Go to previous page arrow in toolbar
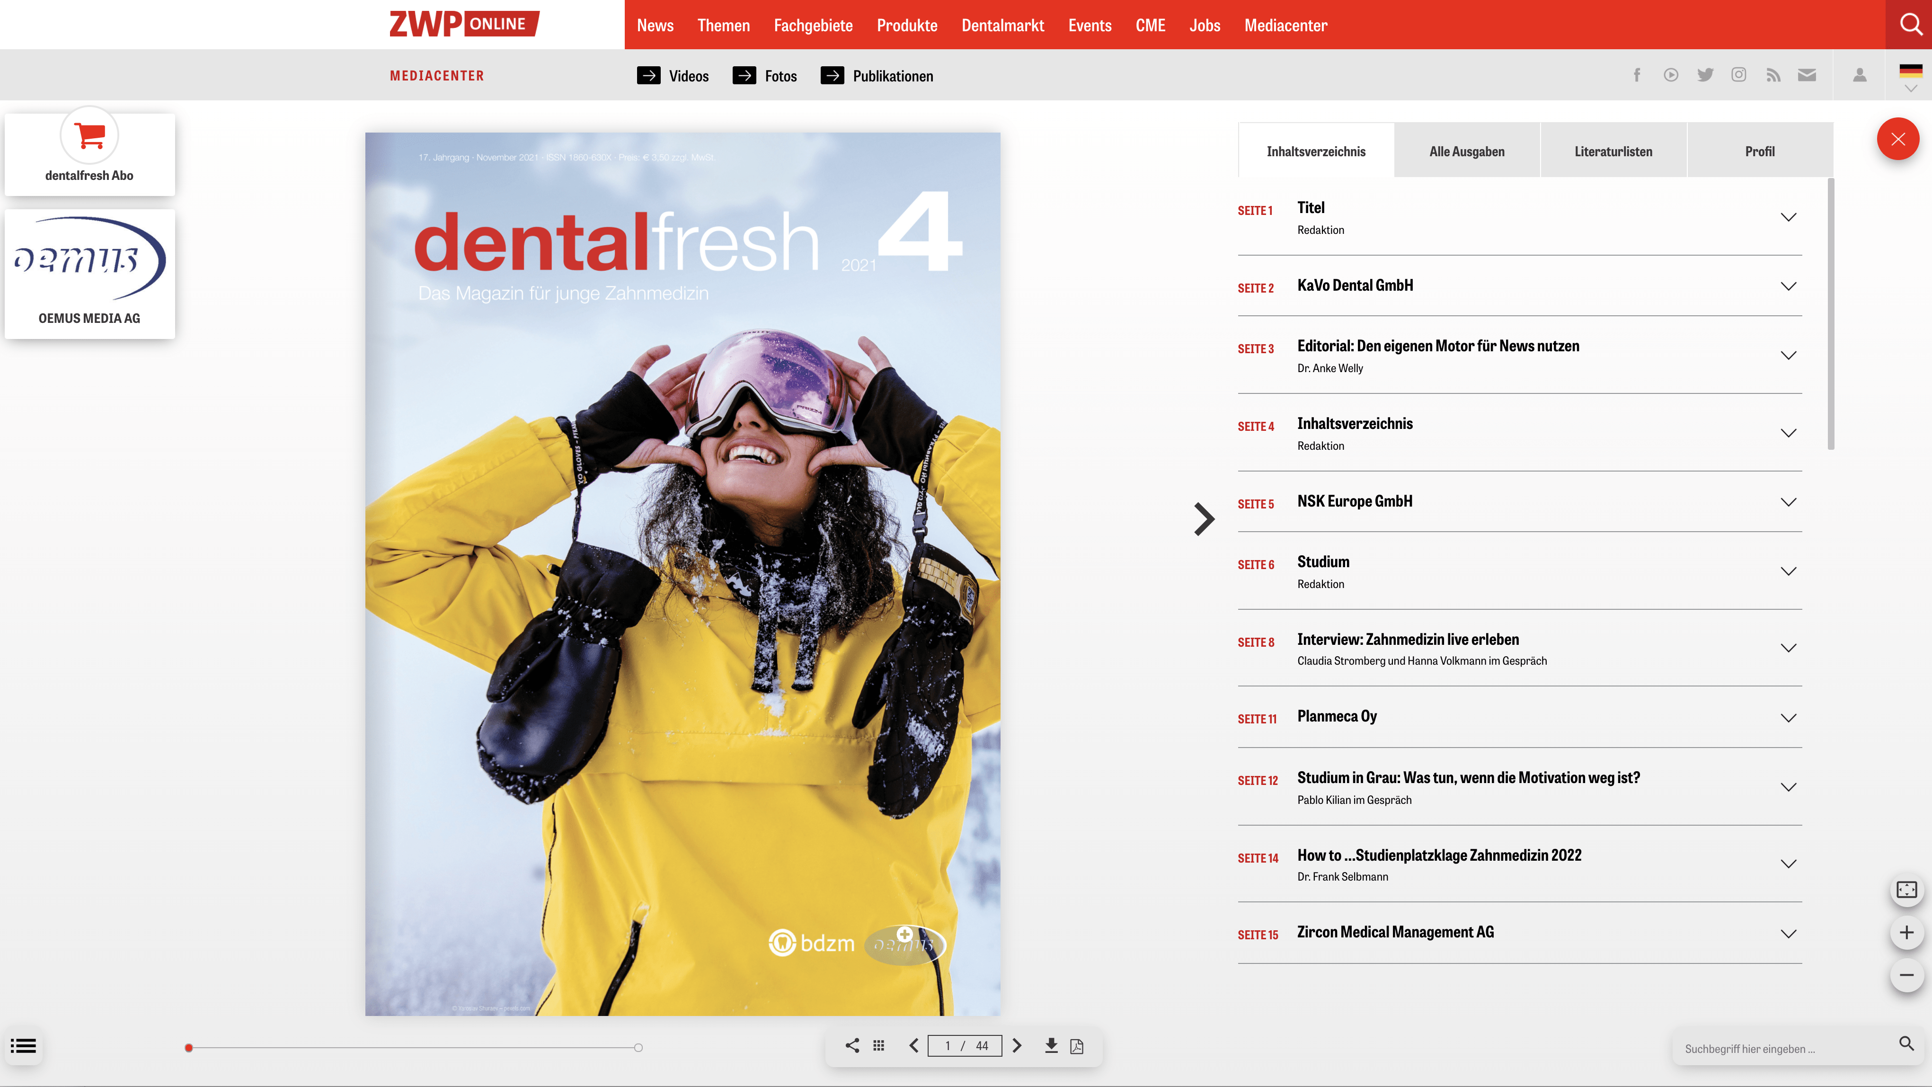1932x1087 pixels. point(913,1046)
